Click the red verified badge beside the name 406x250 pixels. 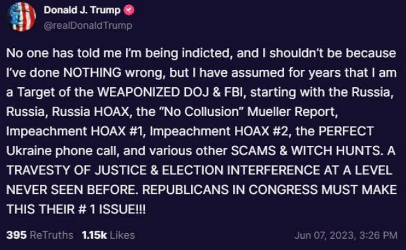(x=129, y=11)
